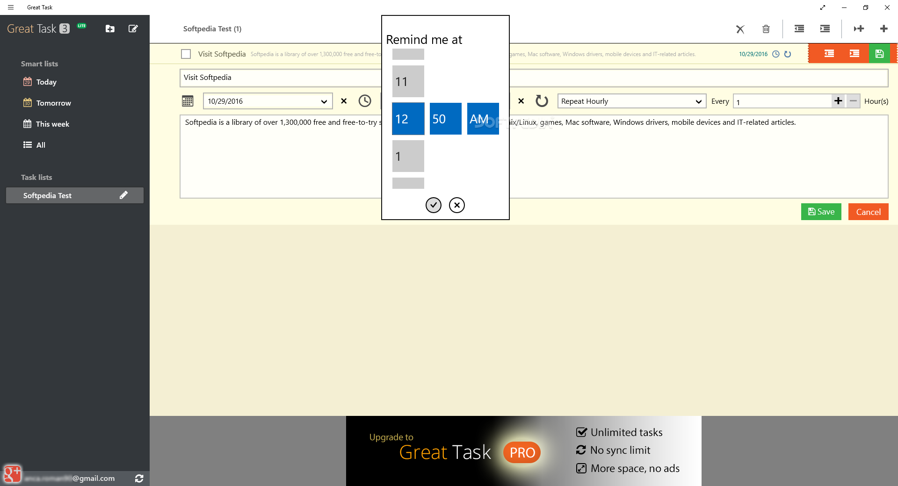Show All tasks list
The width and height of the screenshot is (898, 486).
point(34,145)
